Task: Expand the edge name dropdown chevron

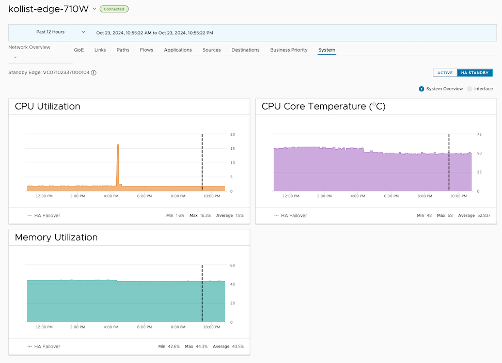Action: click(94, 9)
